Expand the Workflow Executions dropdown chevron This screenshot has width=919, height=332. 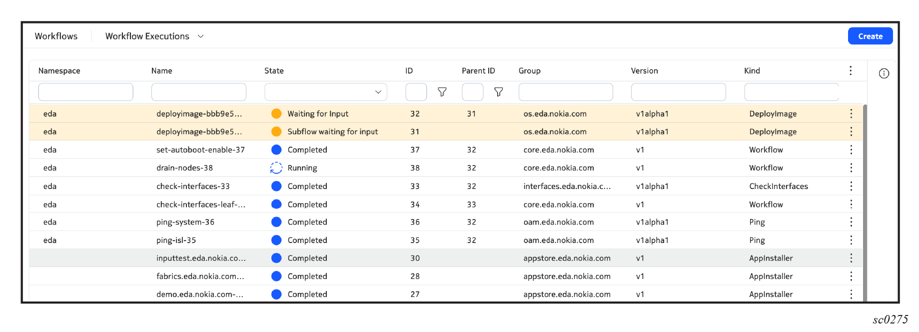(x=200, y=36)
